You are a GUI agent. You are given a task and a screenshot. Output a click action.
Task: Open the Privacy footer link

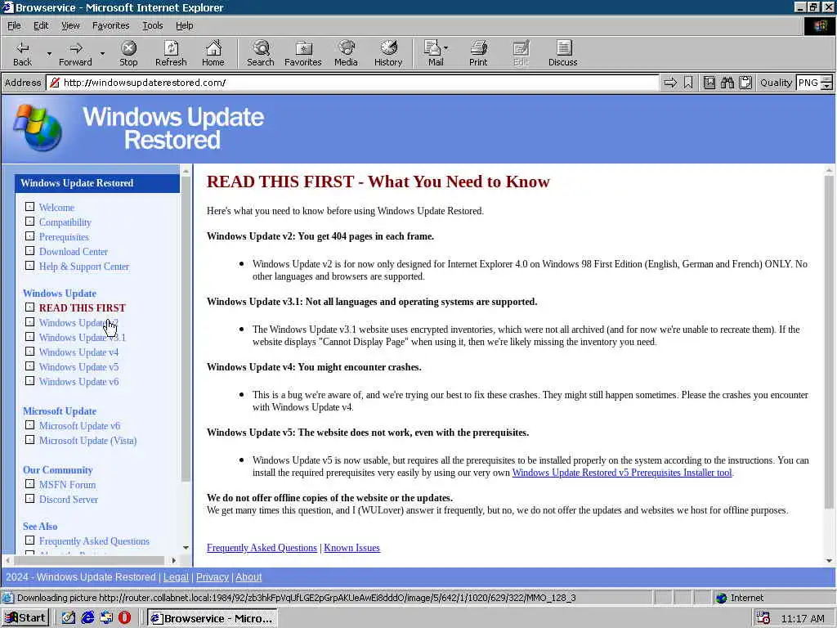(212, 577)
